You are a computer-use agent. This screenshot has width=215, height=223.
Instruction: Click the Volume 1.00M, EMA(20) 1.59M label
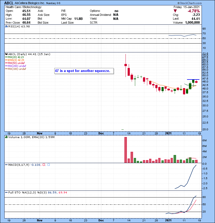pyautogui.click(x=31, y=137)
